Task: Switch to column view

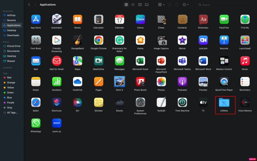Action: 140,5
